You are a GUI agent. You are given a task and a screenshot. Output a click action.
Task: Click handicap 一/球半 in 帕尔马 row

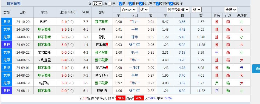point(135,68)
